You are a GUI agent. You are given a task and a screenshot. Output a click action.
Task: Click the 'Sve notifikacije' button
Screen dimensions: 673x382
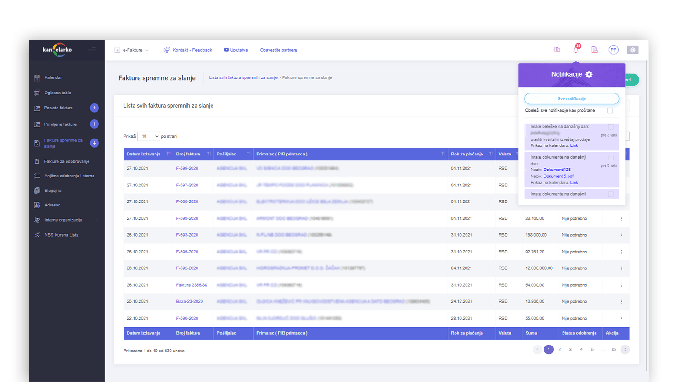pyautogui.click(x=571, y=99)
